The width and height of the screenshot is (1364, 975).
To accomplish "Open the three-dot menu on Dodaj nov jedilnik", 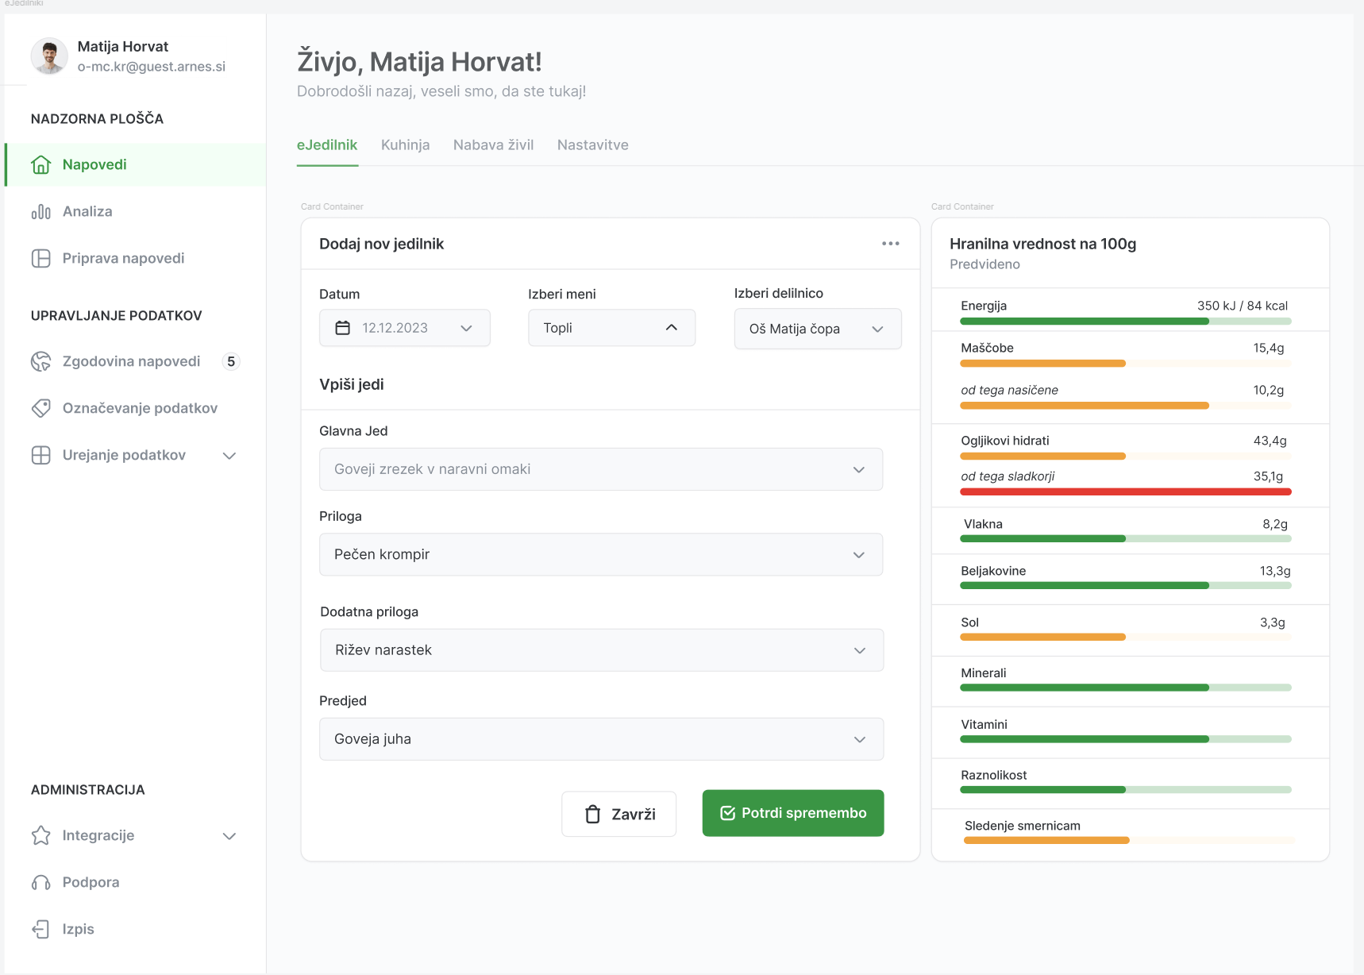I will (x=890, y=244).
